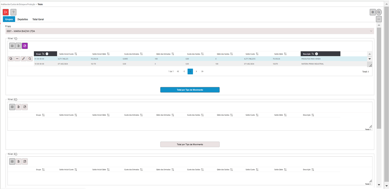
Task: Open the three-dots more options button
Action: [379, 19]
